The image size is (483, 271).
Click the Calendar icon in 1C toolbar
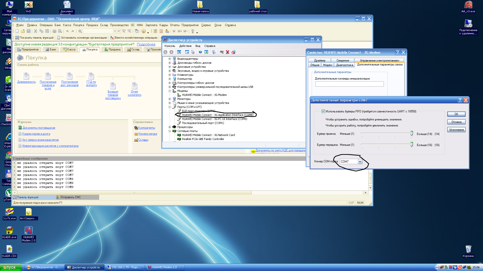click(x=161, y=31)
